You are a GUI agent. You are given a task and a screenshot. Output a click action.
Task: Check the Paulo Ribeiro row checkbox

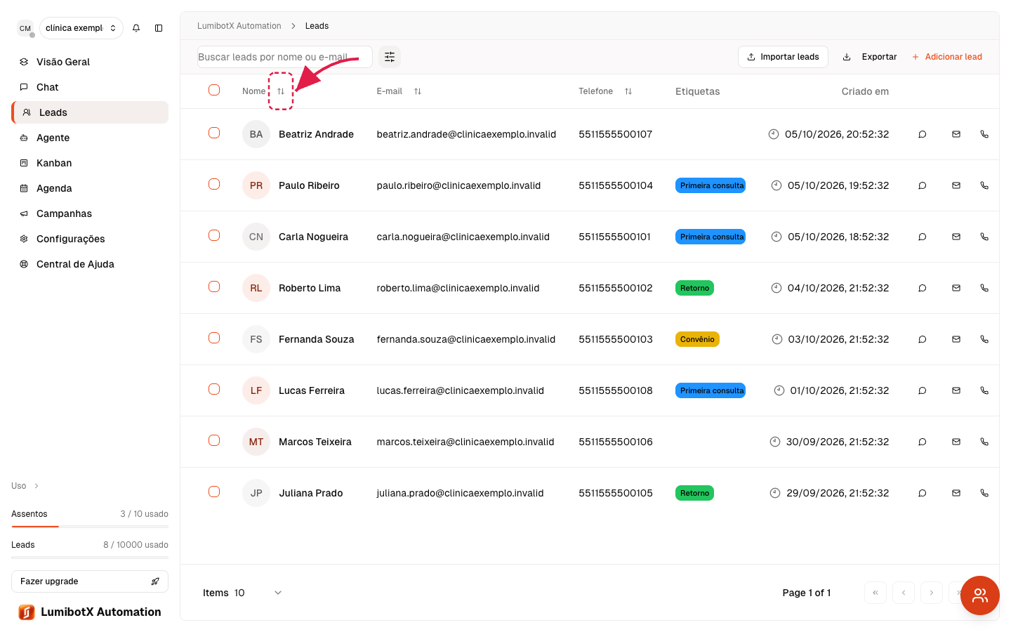pyautogui.click(x=214, y=184)
